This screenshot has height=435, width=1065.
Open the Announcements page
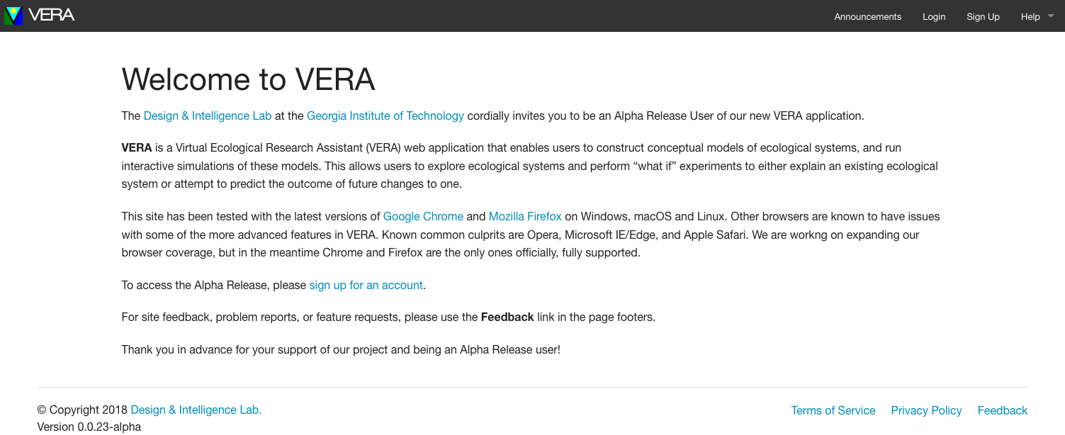coord(867,17)
